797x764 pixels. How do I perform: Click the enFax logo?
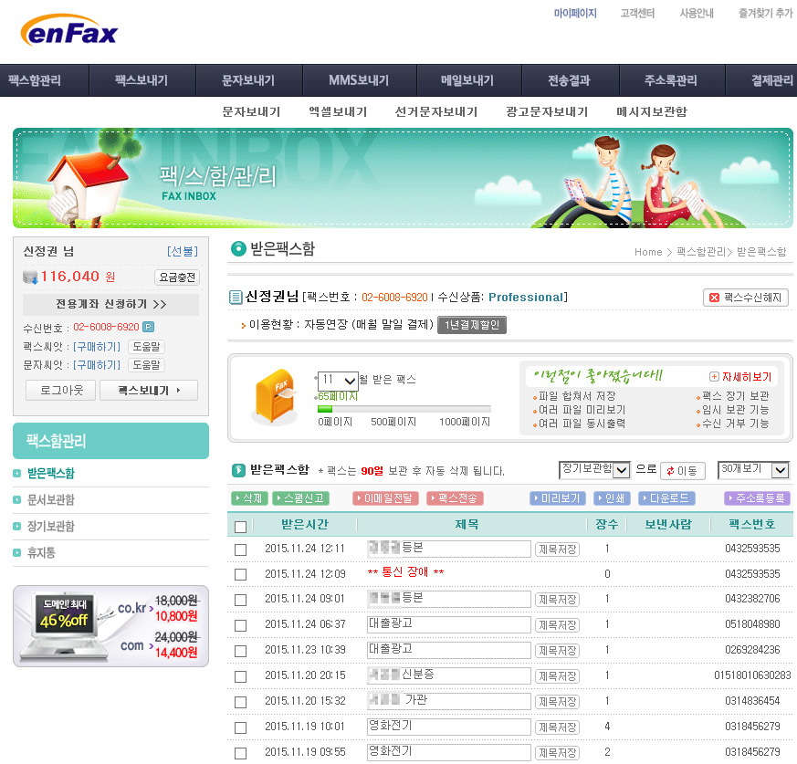pos(69,33)
